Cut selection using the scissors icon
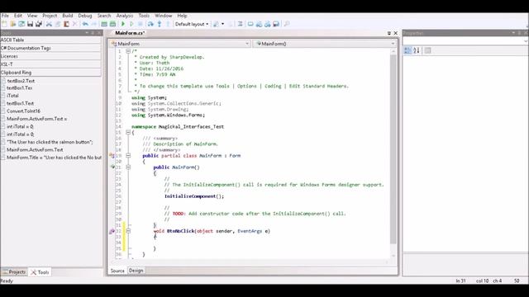This screenshot has width=529, height=297. tap(49, 24)
